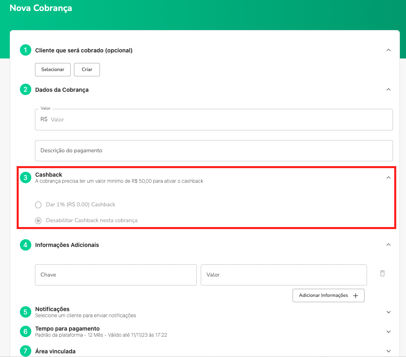Screen dimensions: 406x357
Task: Click the green step 6 badge
Action: 25,331
